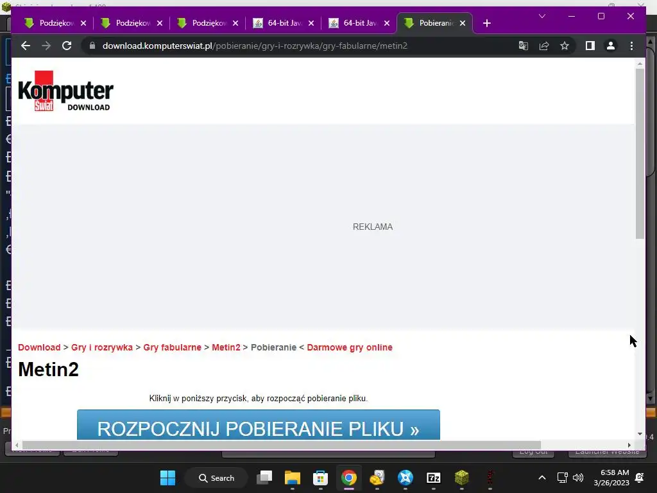Click the forward navigation arrow

point(46,46)
